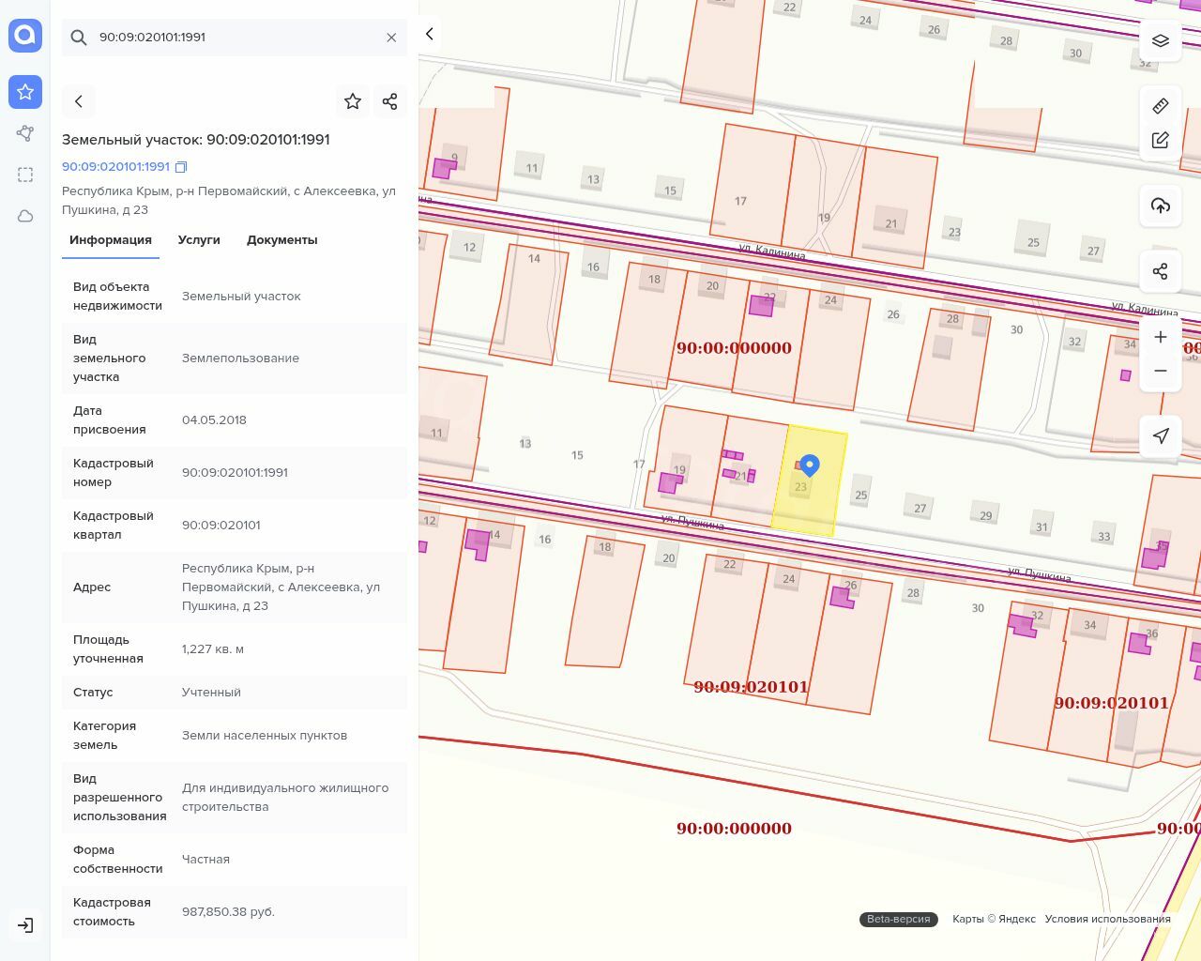Click the logout icon at bottom left
The height and width of the screenshot is (961, 1201).
pos(25,925)
